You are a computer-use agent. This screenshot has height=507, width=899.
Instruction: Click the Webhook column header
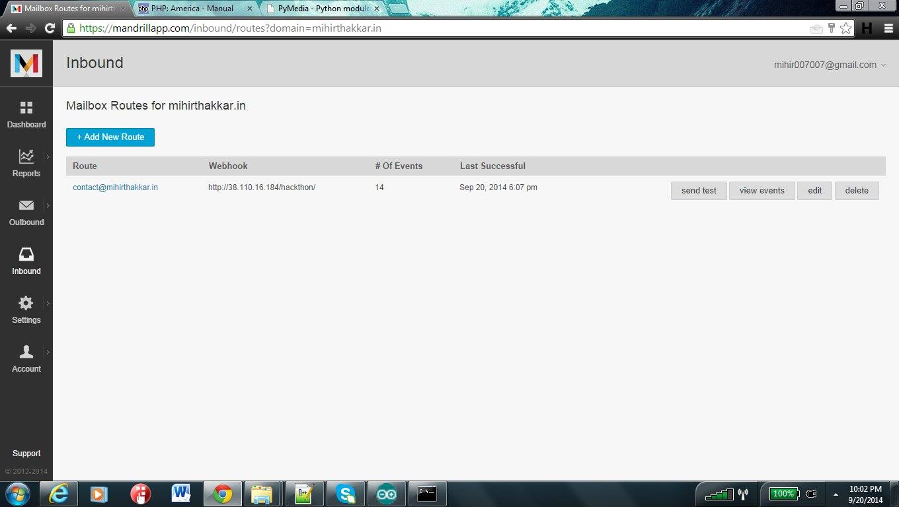[228, 166]
